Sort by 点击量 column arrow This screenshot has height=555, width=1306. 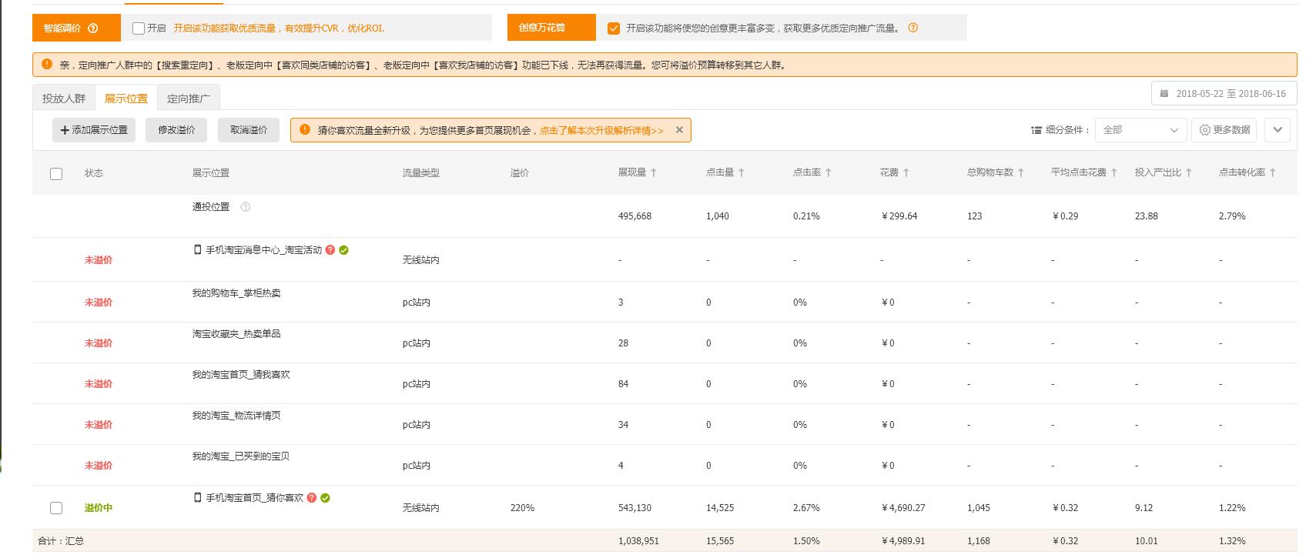(742, 173)
